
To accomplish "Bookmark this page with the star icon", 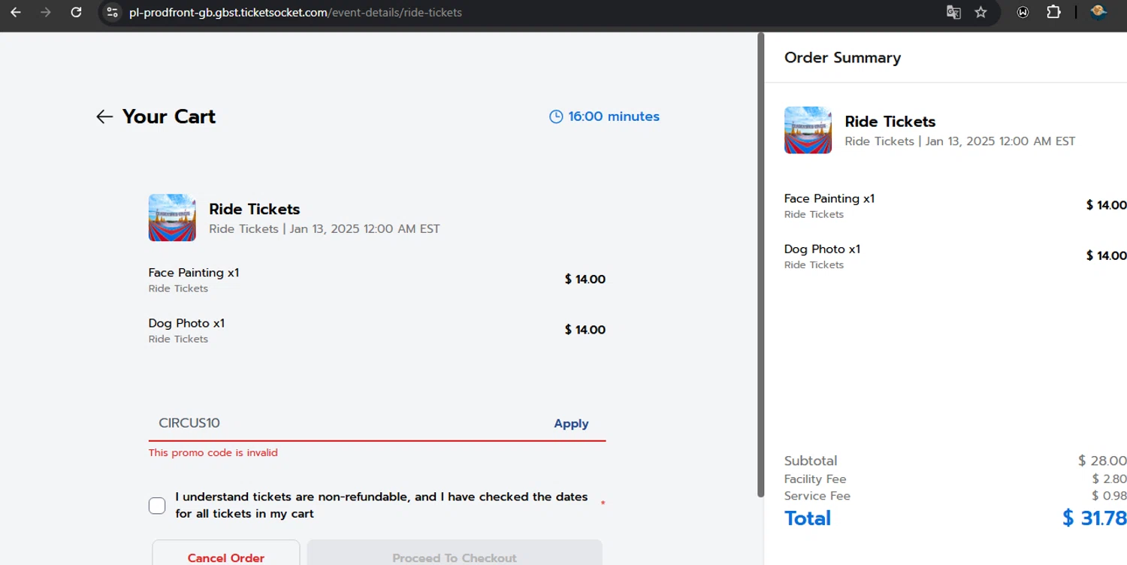I will [x=980, y=13].
